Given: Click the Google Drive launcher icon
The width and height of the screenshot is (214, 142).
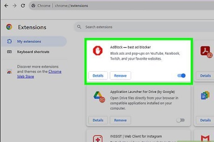Looking at the screenshot, I should tap(99, 97).
